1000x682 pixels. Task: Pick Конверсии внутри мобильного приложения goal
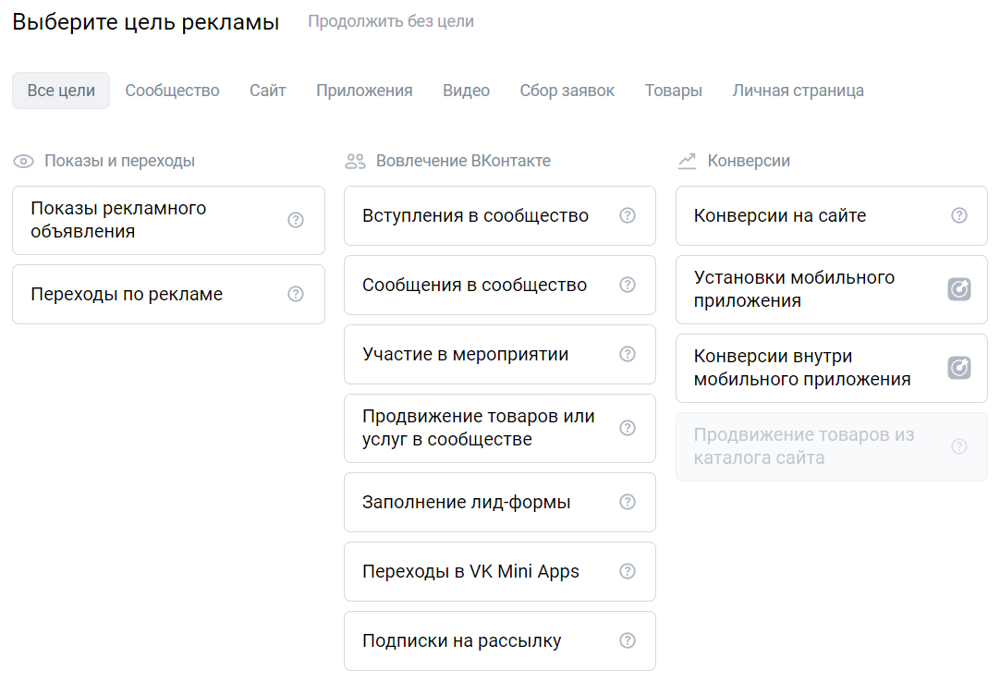click(832, 368)
